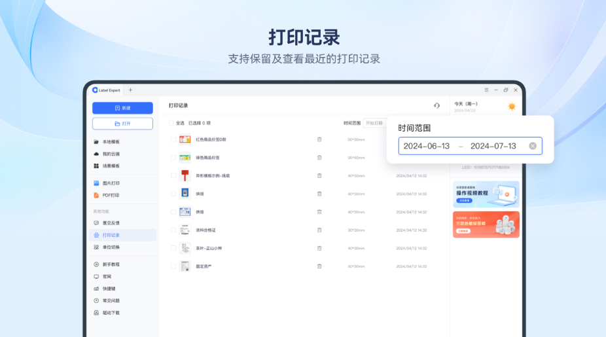
Task: Check the 涂料合格证 row checkbox
Action: click(173, 230)
